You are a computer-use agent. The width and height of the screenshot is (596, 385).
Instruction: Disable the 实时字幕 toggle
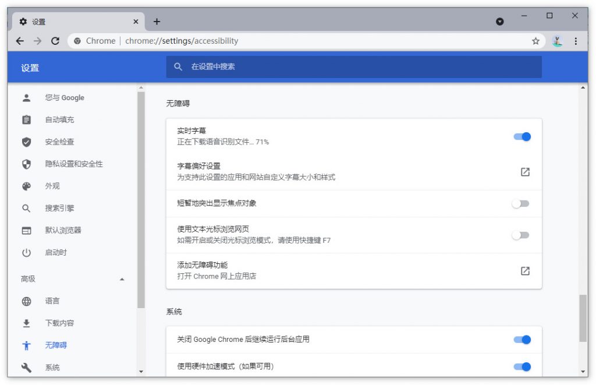521,136
